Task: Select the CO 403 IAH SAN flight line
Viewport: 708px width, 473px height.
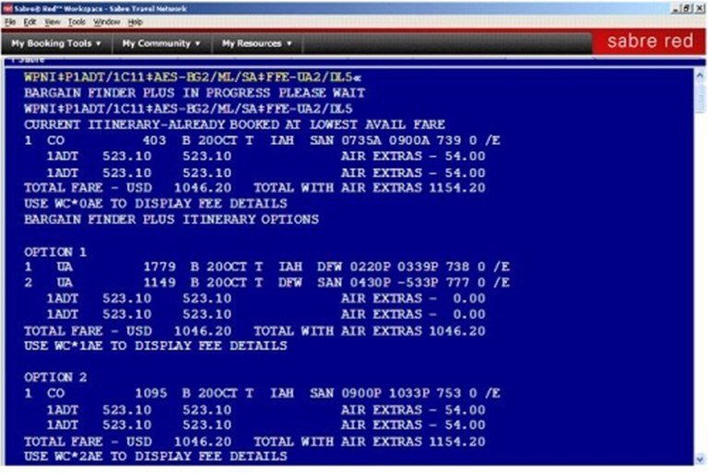Action: [x=263, y=140]
